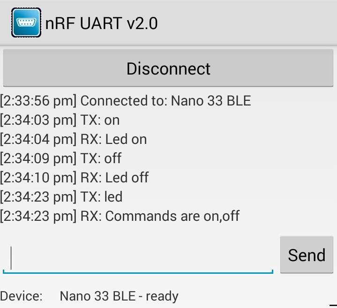Viewport: 337px width, 308px height.
Task: Click the blue underline of the input field
Action: click(x=138, y=272)
